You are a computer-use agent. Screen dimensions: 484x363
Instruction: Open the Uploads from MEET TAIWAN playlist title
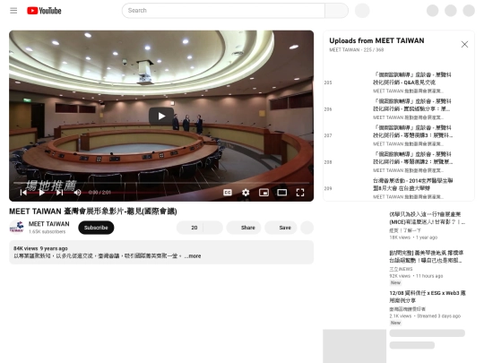[376, 40]
